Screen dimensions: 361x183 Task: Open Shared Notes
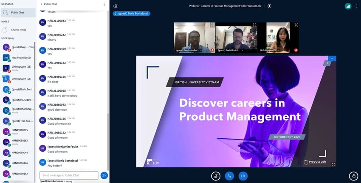[18, 30]
